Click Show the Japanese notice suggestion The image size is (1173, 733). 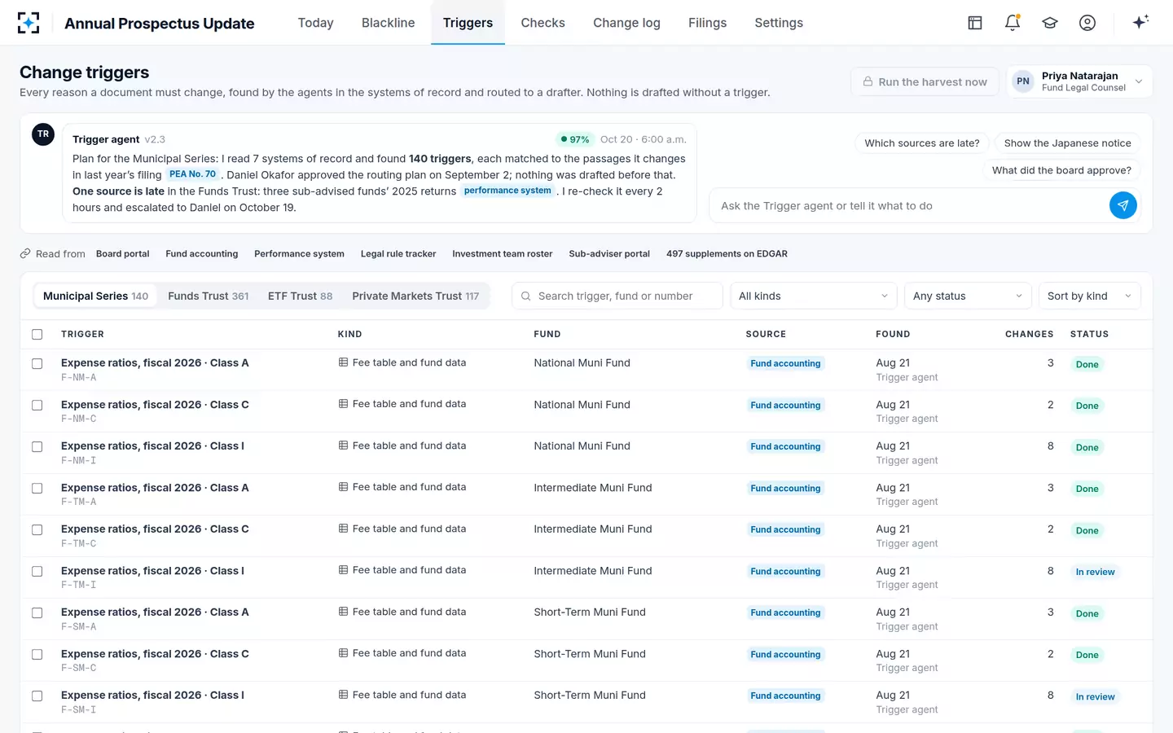point(1068,143)
